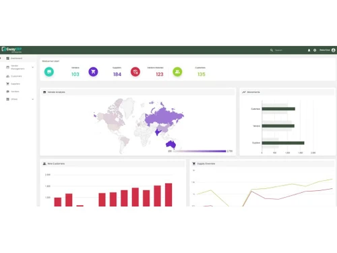Screen dimensions: 337x253
Task: Click the Suppliers cart icon in sidebar
Action: [x=7, y=84]
